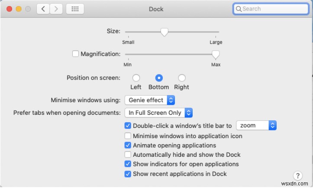Click in the Search field

[x=271, y=9]
